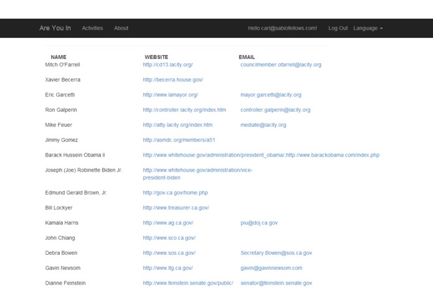Screen dimensions: 433x307
Task: Open feinstein.senate.gov/public/ link
Action: coord(188,283)
